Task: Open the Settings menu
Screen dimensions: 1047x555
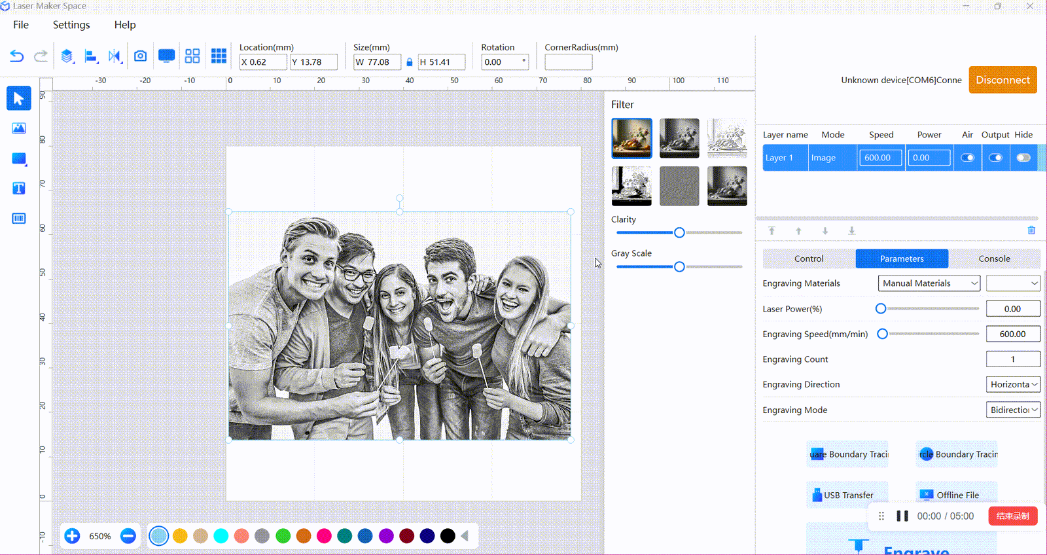Action: click(71, 25)
